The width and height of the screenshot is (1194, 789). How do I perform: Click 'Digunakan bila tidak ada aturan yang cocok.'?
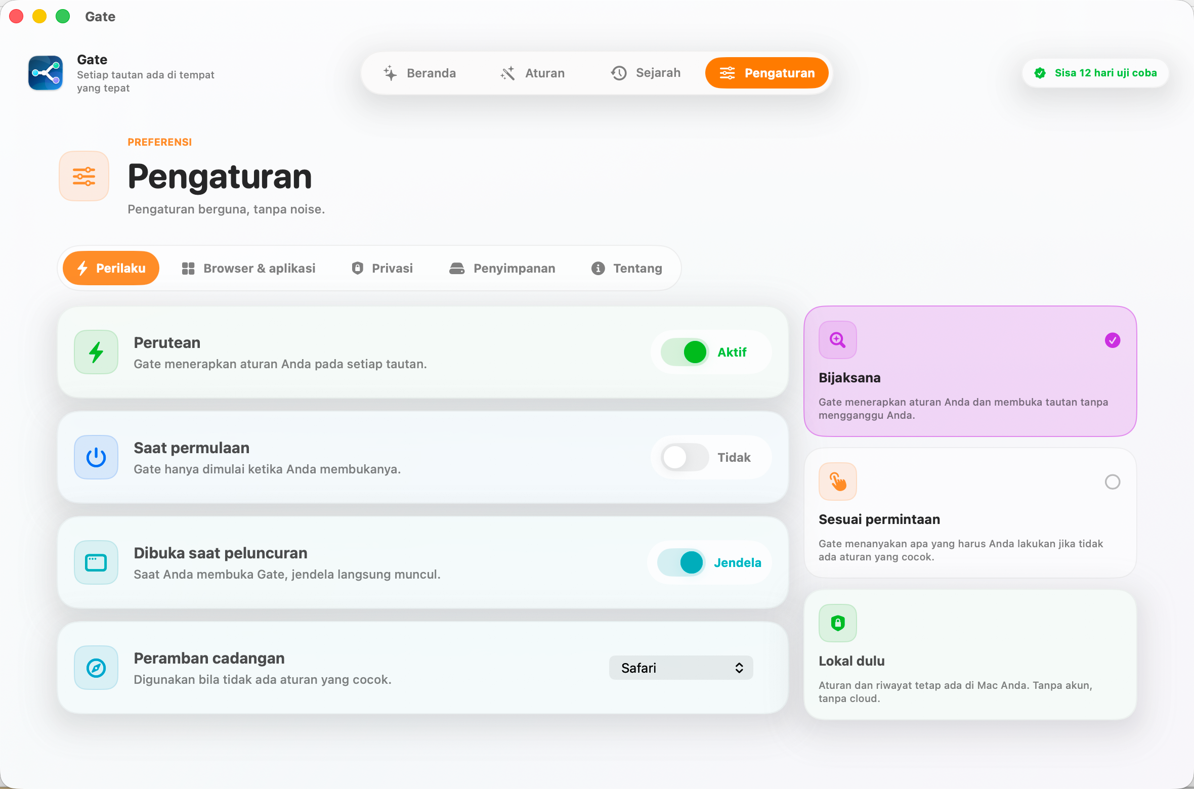[263, 680]
